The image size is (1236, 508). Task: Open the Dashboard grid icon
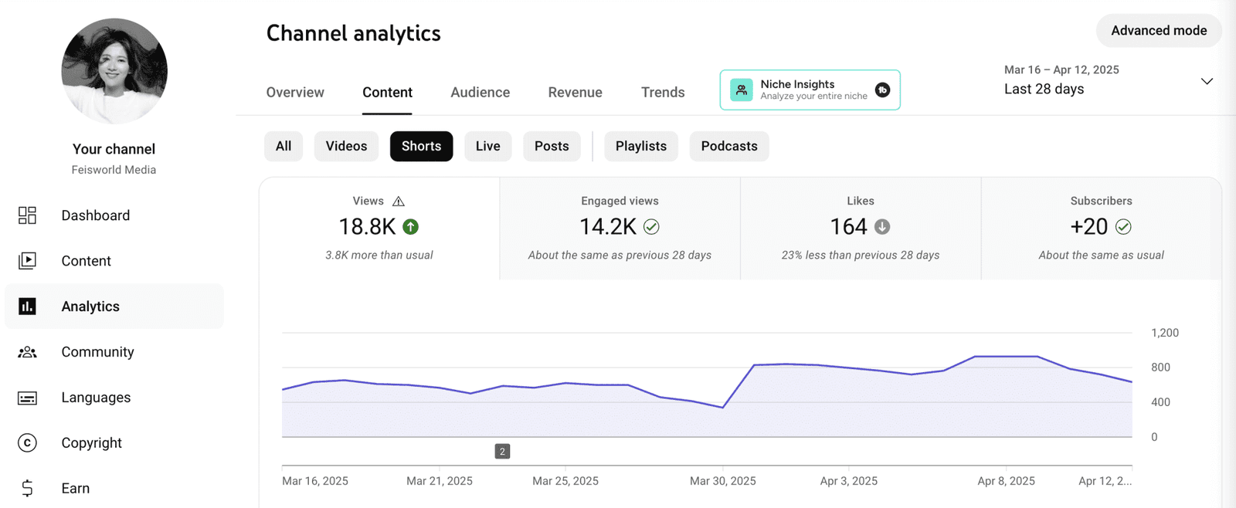27,215
